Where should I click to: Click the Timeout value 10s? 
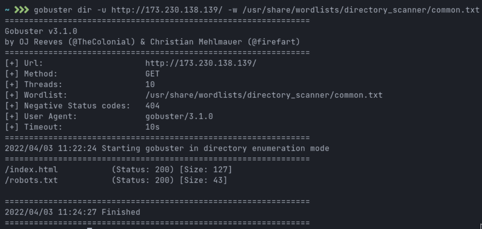pyautogui.click(x=152, y=127)
